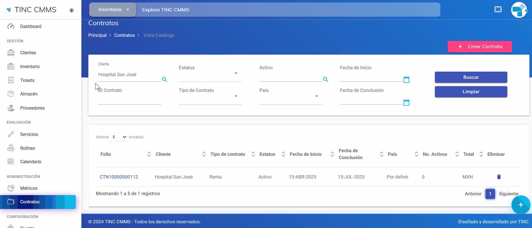
Task: Open the user profile avatar
Action: point(519,10)
